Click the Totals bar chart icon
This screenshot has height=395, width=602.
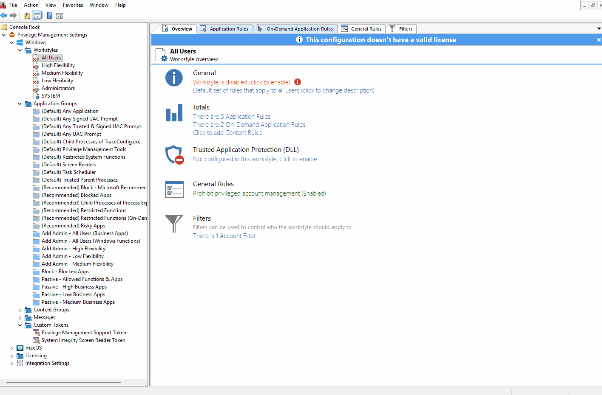pyautogui.click(x=174, y=112)
